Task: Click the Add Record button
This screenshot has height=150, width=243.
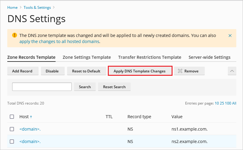Action: (22, 71)
